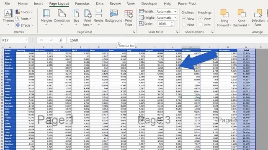Image resolution: width=268 pixels, height=150 pixels.
Task: Click the Select All corner triangle
Action: [x=2, y=47]
